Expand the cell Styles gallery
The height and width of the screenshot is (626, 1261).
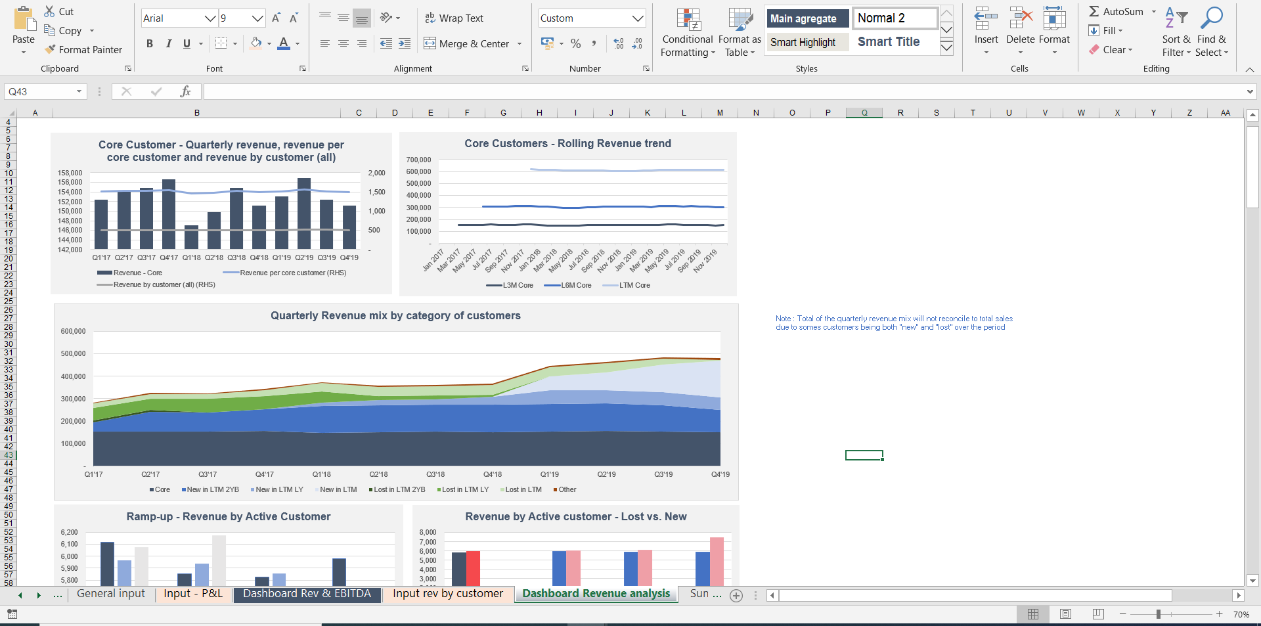click(x=946, y=48)
